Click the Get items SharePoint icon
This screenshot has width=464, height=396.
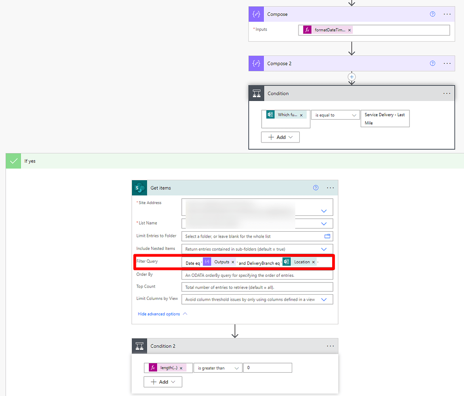pyautogui.click(x=139, y=188)
